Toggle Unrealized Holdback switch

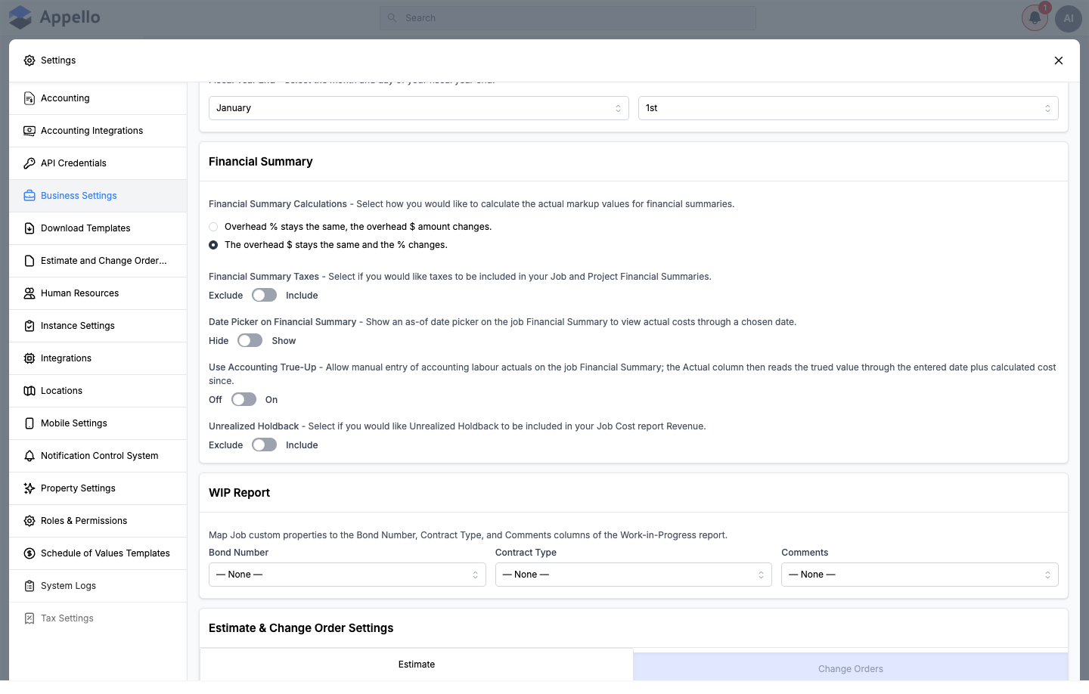pyautogui.click(x=264, y=445)
